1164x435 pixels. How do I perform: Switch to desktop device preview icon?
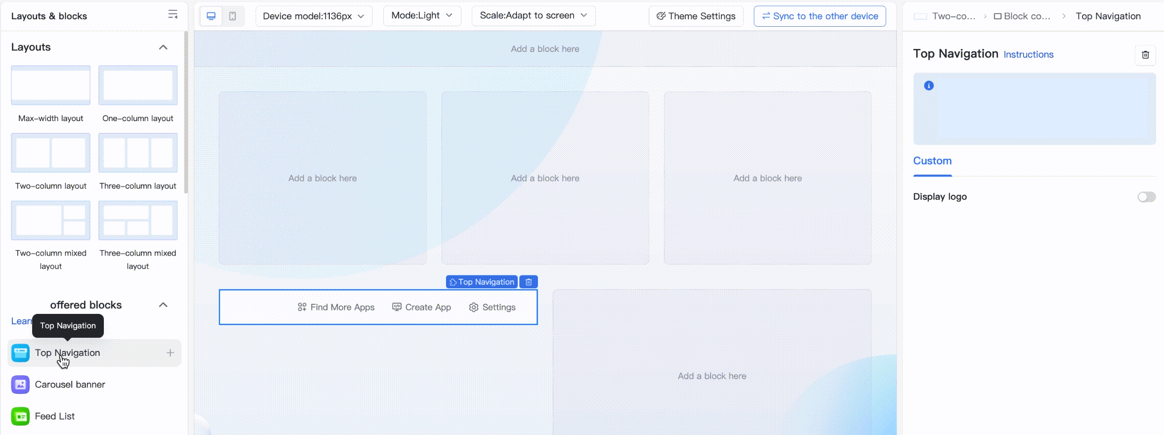tap(211, 16)
